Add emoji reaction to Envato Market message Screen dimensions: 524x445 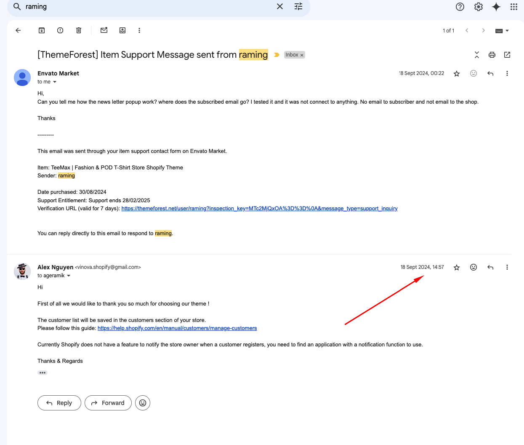tap(473, 73)
